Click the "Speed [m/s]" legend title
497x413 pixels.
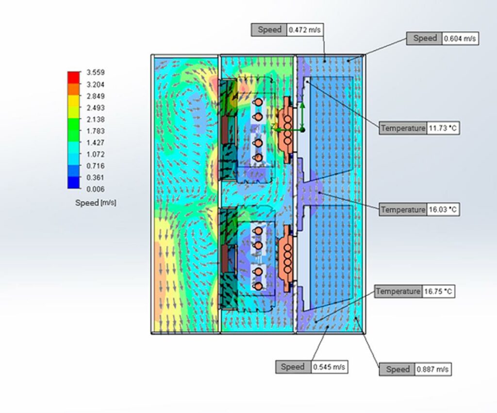coord(96,203)
